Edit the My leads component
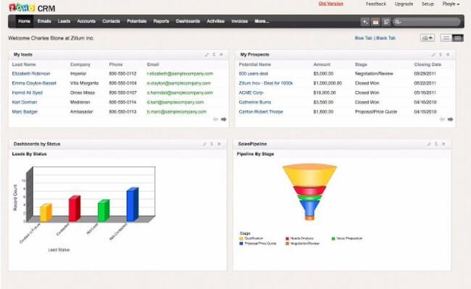The width and height of the screenshot is (471, 289). click(207, 55)
